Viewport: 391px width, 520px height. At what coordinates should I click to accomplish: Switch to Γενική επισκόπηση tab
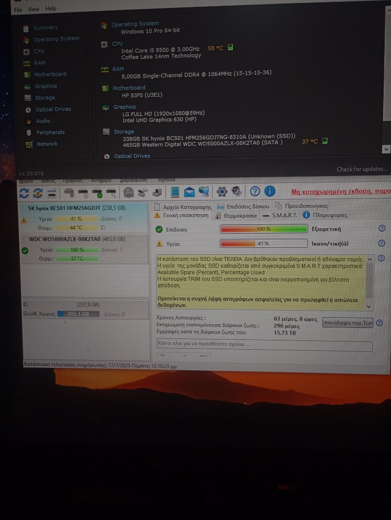click(x=182, y=216)
